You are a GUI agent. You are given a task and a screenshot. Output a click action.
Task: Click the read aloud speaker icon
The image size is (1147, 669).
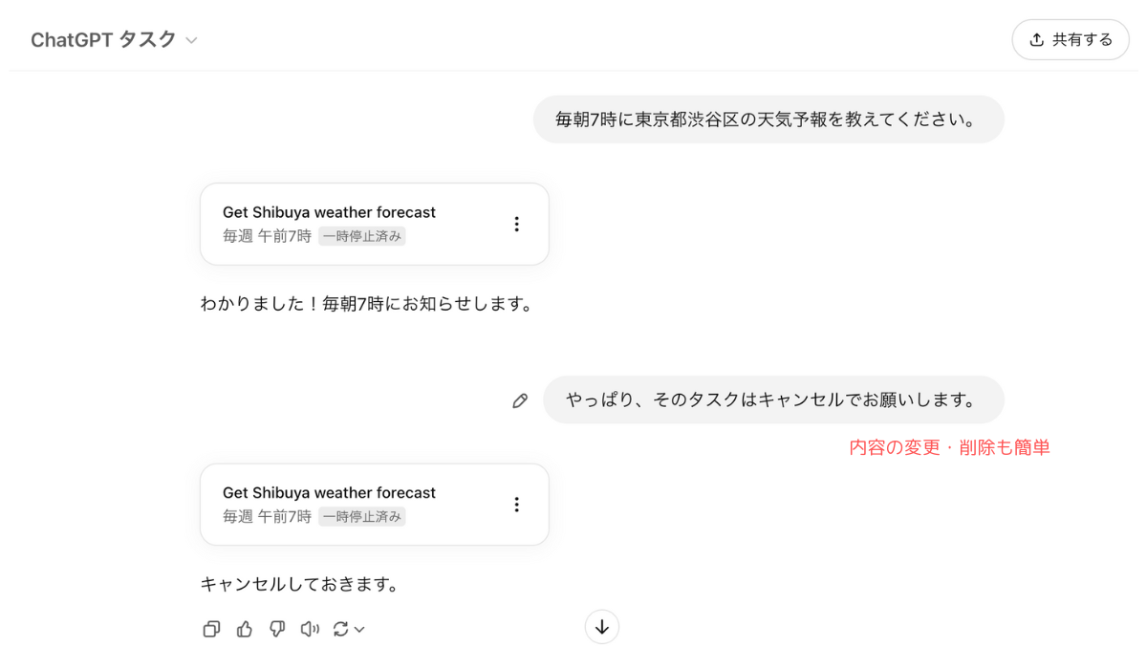(x=309, y=629)
